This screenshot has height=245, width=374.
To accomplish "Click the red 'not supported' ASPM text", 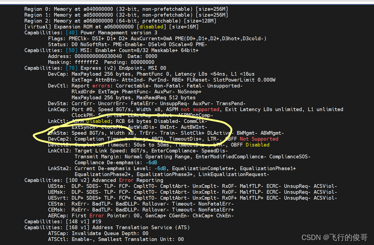I will tap(200, 109).
